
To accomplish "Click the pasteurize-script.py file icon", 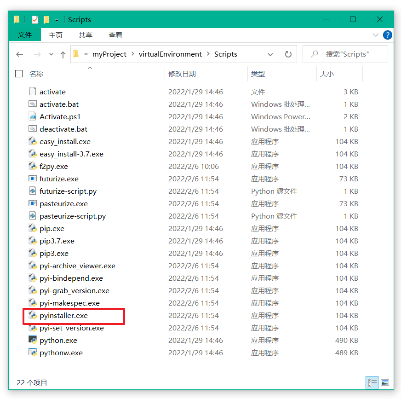I will pyautogui.click(x=33, y=215).
